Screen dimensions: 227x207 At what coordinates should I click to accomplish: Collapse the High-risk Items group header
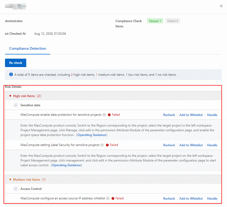pyautogui.click(x=24, y=96)
